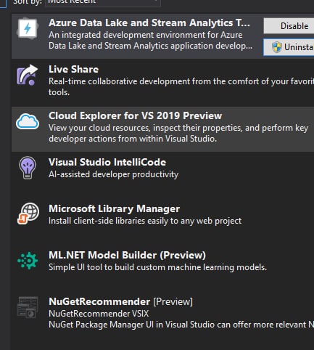
Task: Select the Azure Data Lake and Stream Analytics title
Action: click(x=149, y=23)
